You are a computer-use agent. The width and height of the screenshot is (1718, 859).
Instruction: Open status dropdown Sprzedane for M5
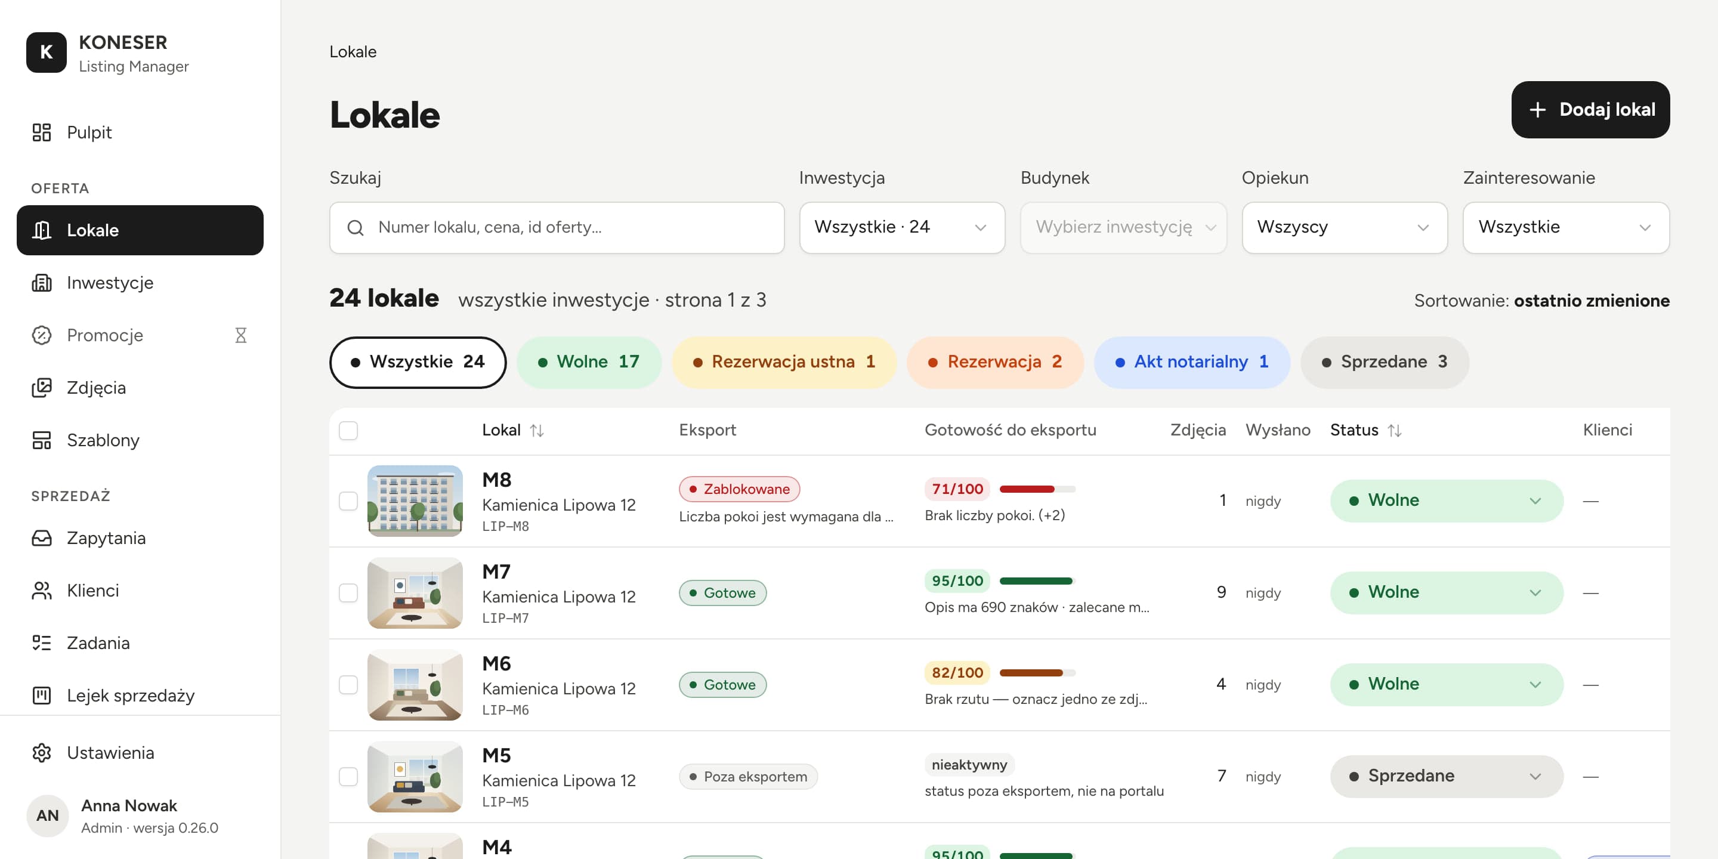click(x=1447, y=776)
